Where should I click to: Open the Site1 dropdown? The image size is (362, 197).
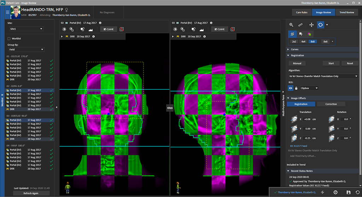tap(26, 29)
